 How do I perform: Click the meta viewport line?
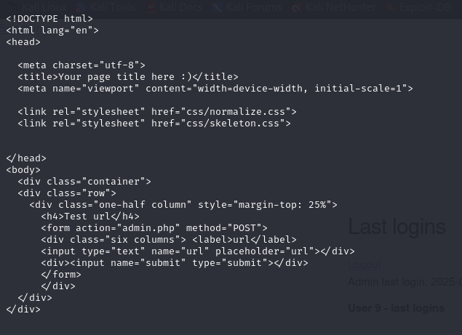click(215, 88)
